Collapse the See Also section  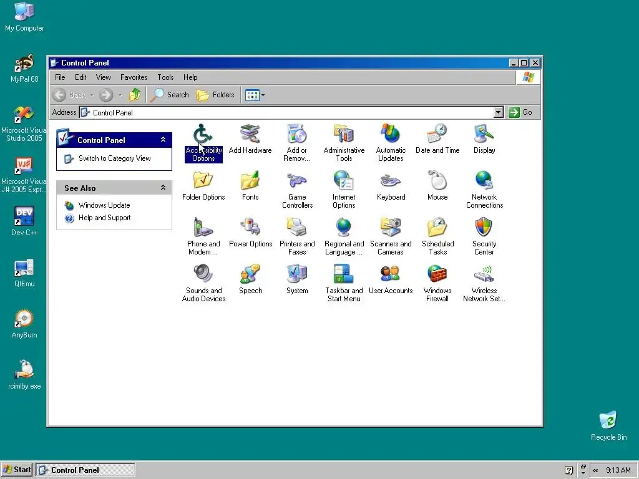(x=163, y=188)
